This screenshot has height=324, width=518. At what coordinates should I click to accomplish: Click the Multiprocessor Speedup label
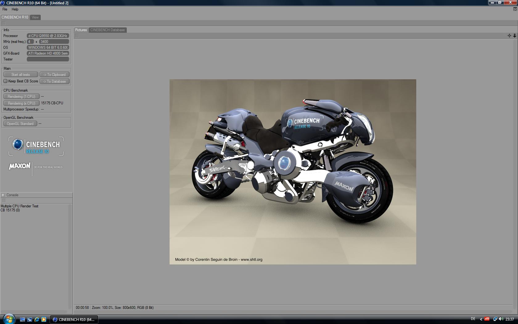[x=21, y=109]
